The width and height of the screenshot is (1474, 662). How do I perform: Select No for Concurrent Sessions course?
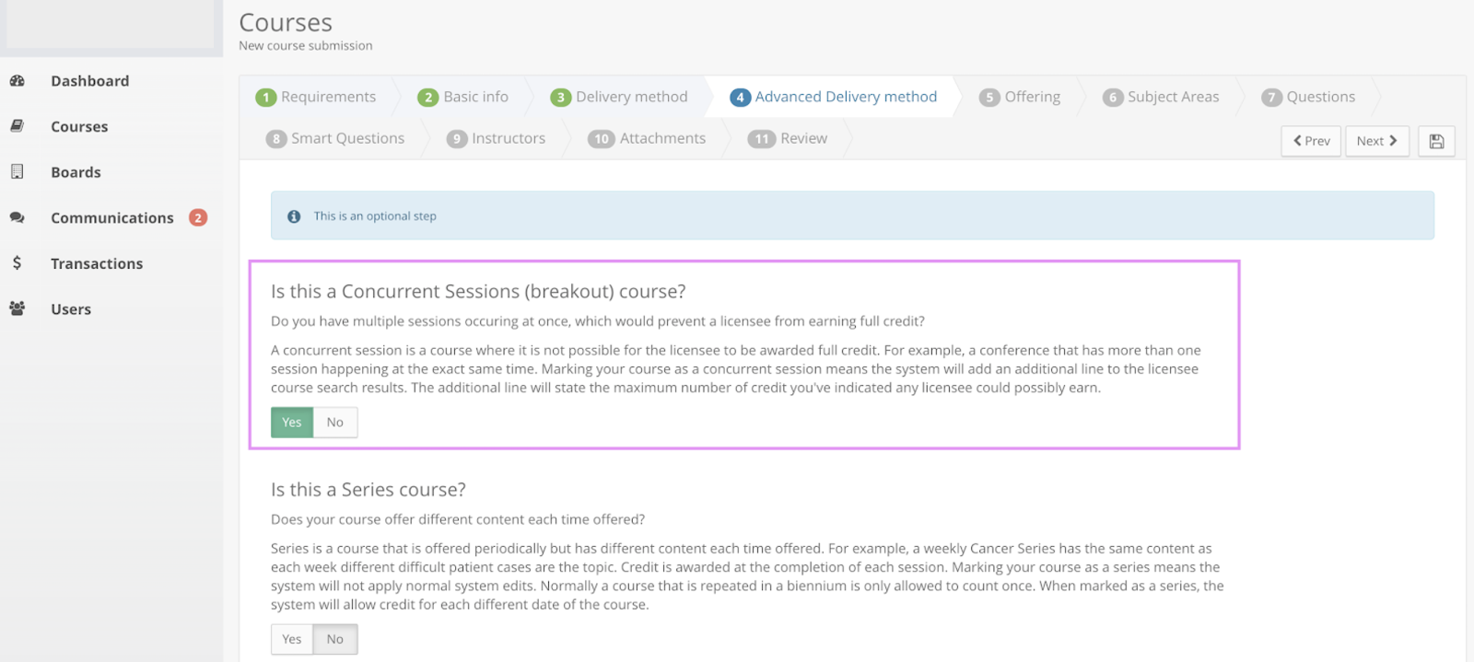point(335,423)
